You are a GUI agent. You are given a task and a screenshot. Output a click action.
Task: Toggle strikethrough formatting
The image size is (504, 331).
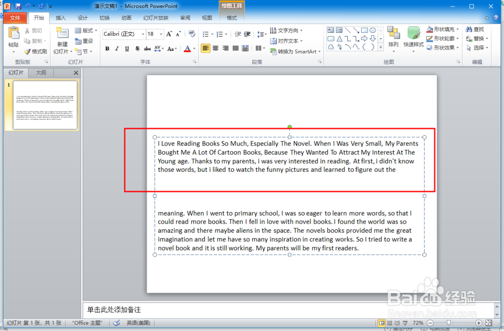[147, 48]
